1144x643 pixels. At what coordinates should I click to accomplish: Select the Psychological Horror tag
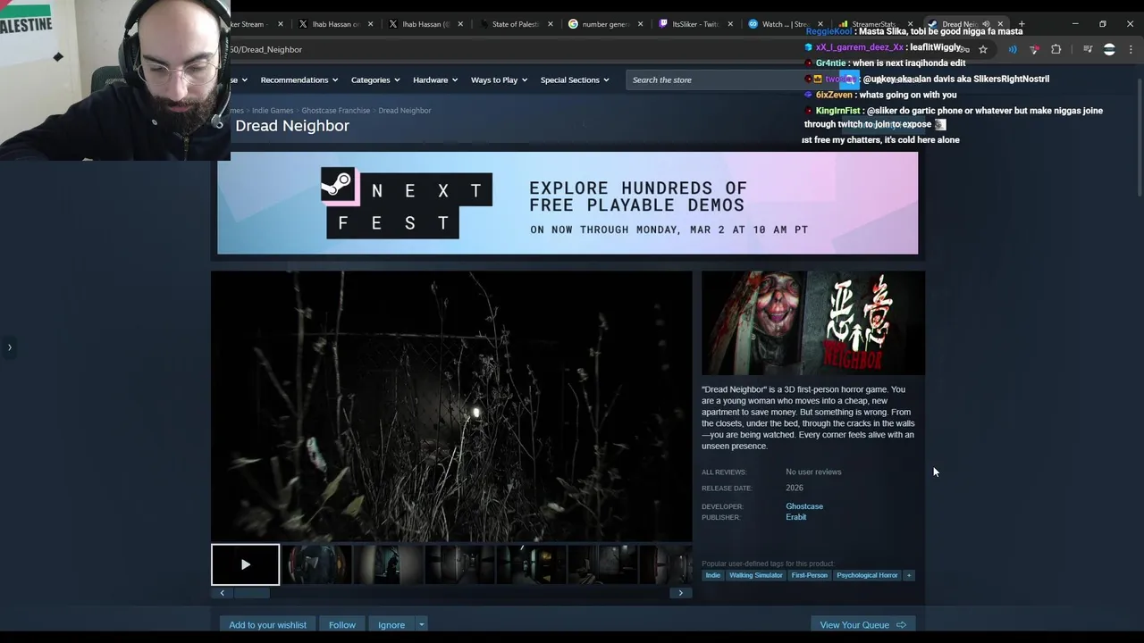pyautogui.click(x=867, y=575)
